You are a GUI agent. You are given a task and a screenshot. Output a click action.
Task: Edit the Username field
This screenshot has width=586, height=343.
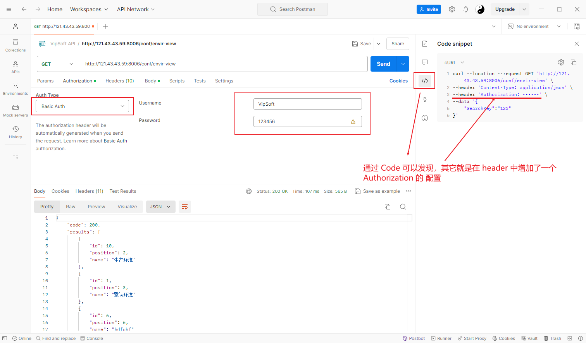point(308,104)
